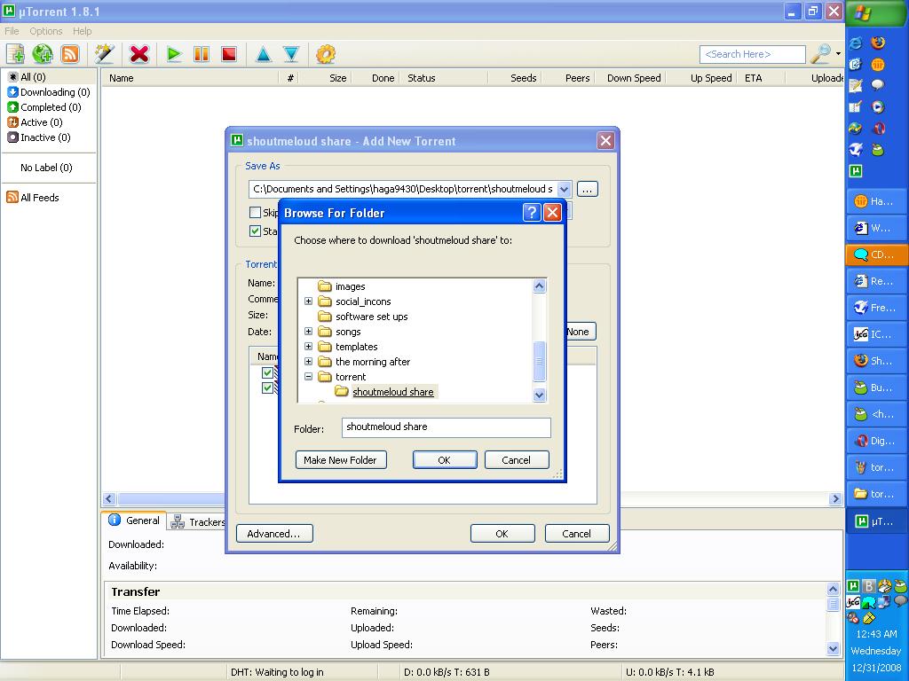Viewport: 909px width, 681px height.
Task: Uncheck the second file checkbox in torrent contents
Action: (267, 388)
